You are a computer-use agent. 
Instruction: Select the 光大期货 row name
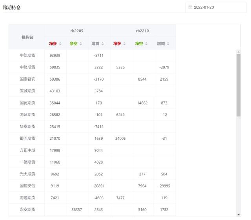[x=27, y=174]
